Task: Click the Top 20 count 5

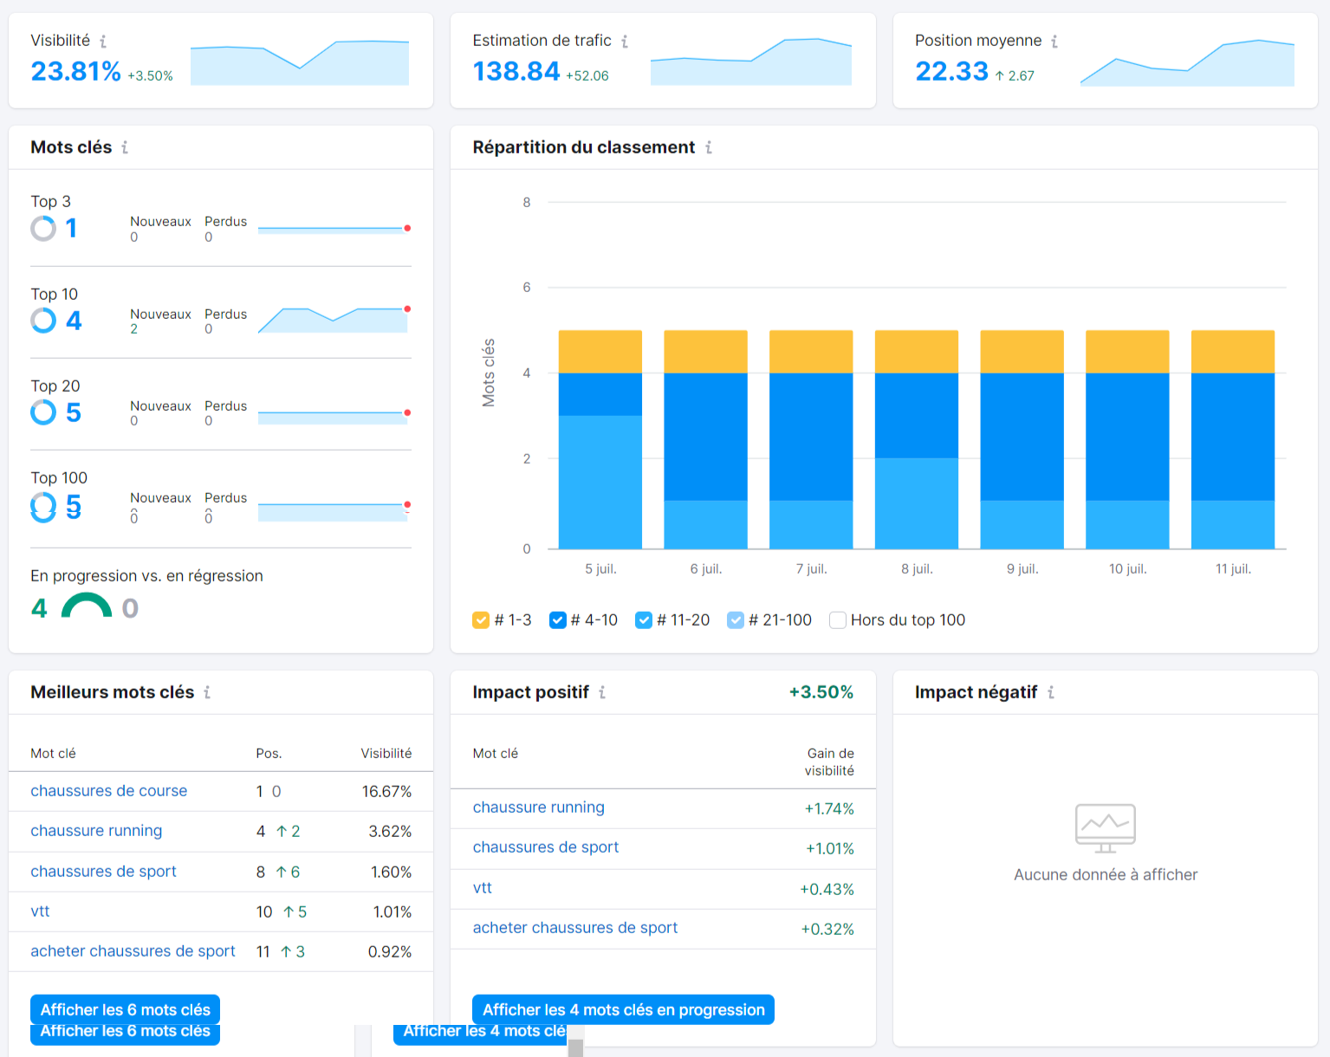Action: [x=74, y=412]
